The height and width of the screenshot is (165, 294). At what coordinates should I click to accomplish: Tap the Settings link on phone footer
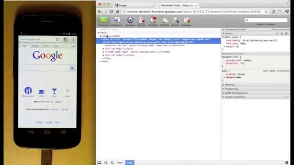click(x=49, y=122)
